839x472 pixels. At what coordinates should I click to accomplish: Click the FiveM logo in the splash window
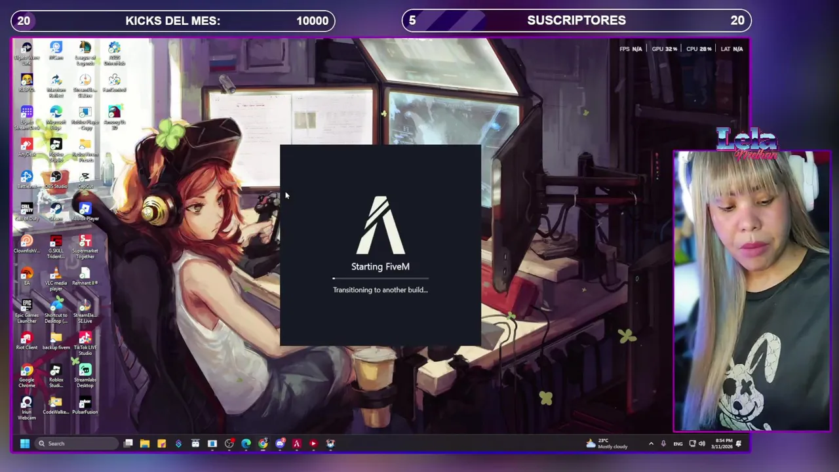coord(380,225)
